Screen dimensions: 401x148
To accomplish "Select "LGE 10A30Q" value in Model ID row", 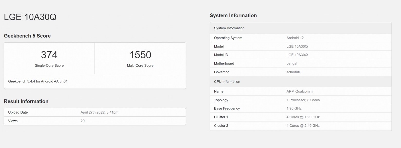I will click(297, 55).
